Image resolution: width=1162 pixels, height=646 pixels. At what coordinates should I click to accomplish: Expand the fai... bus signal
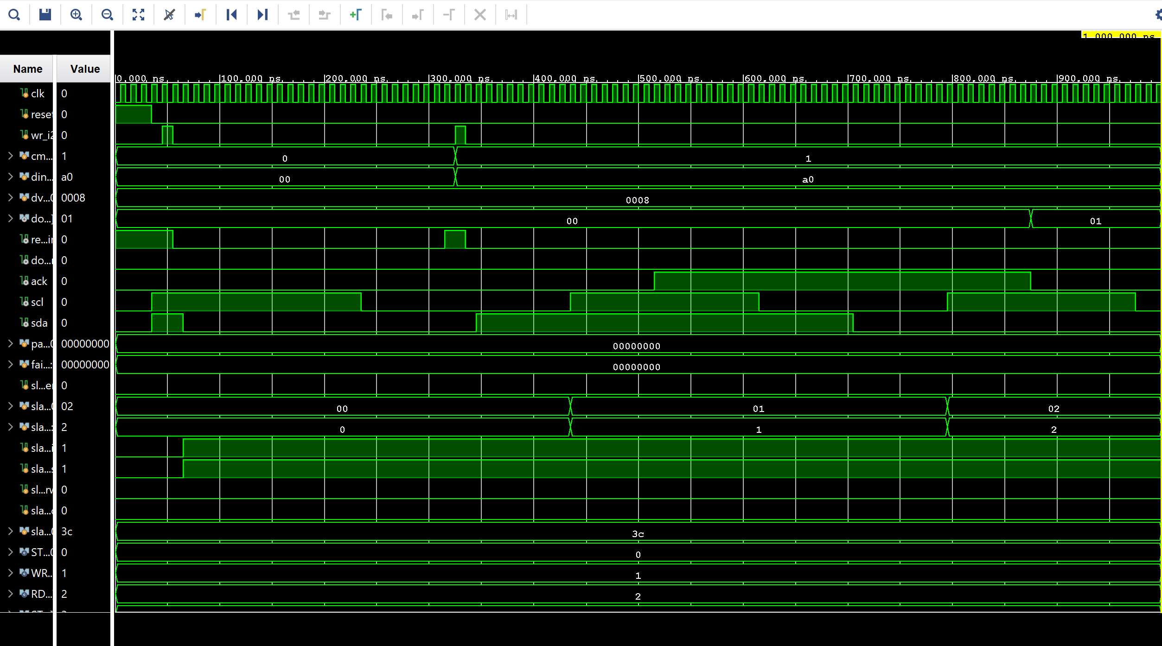pos(10,365)
